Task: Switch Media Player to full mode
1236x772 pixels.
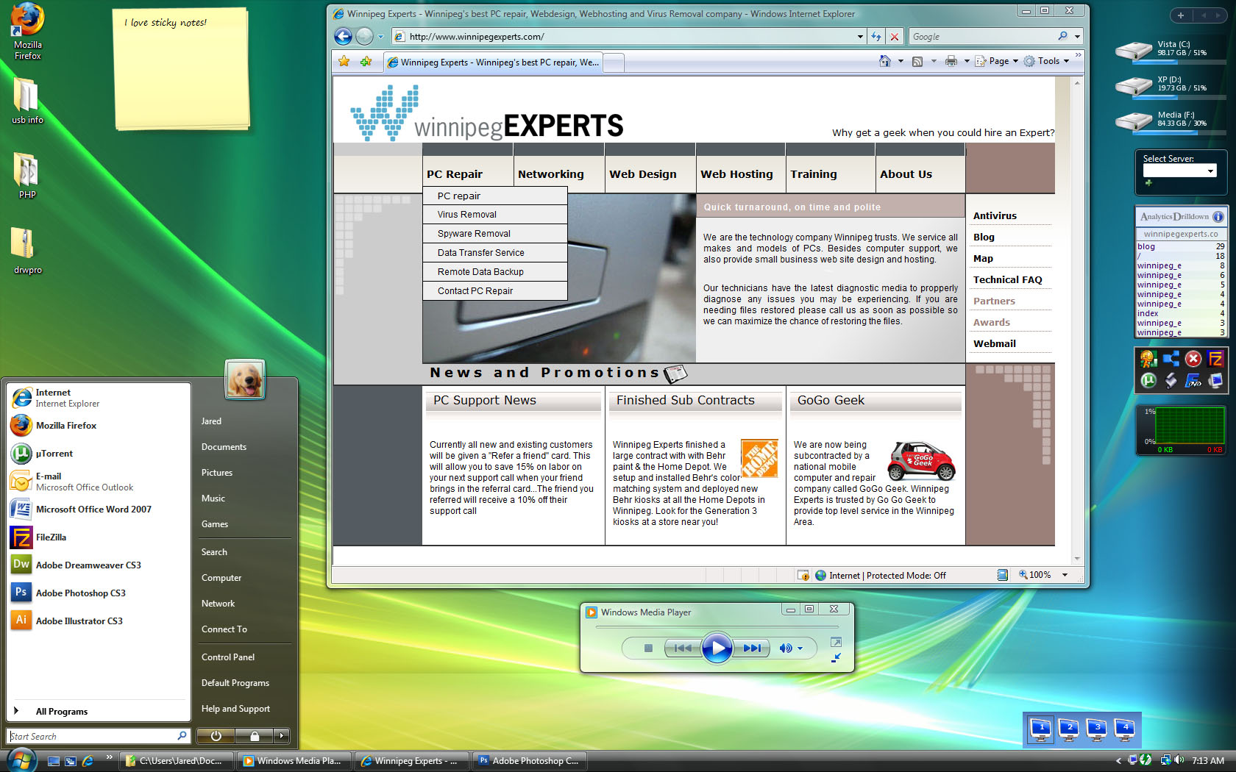Action: click(836, 642)
